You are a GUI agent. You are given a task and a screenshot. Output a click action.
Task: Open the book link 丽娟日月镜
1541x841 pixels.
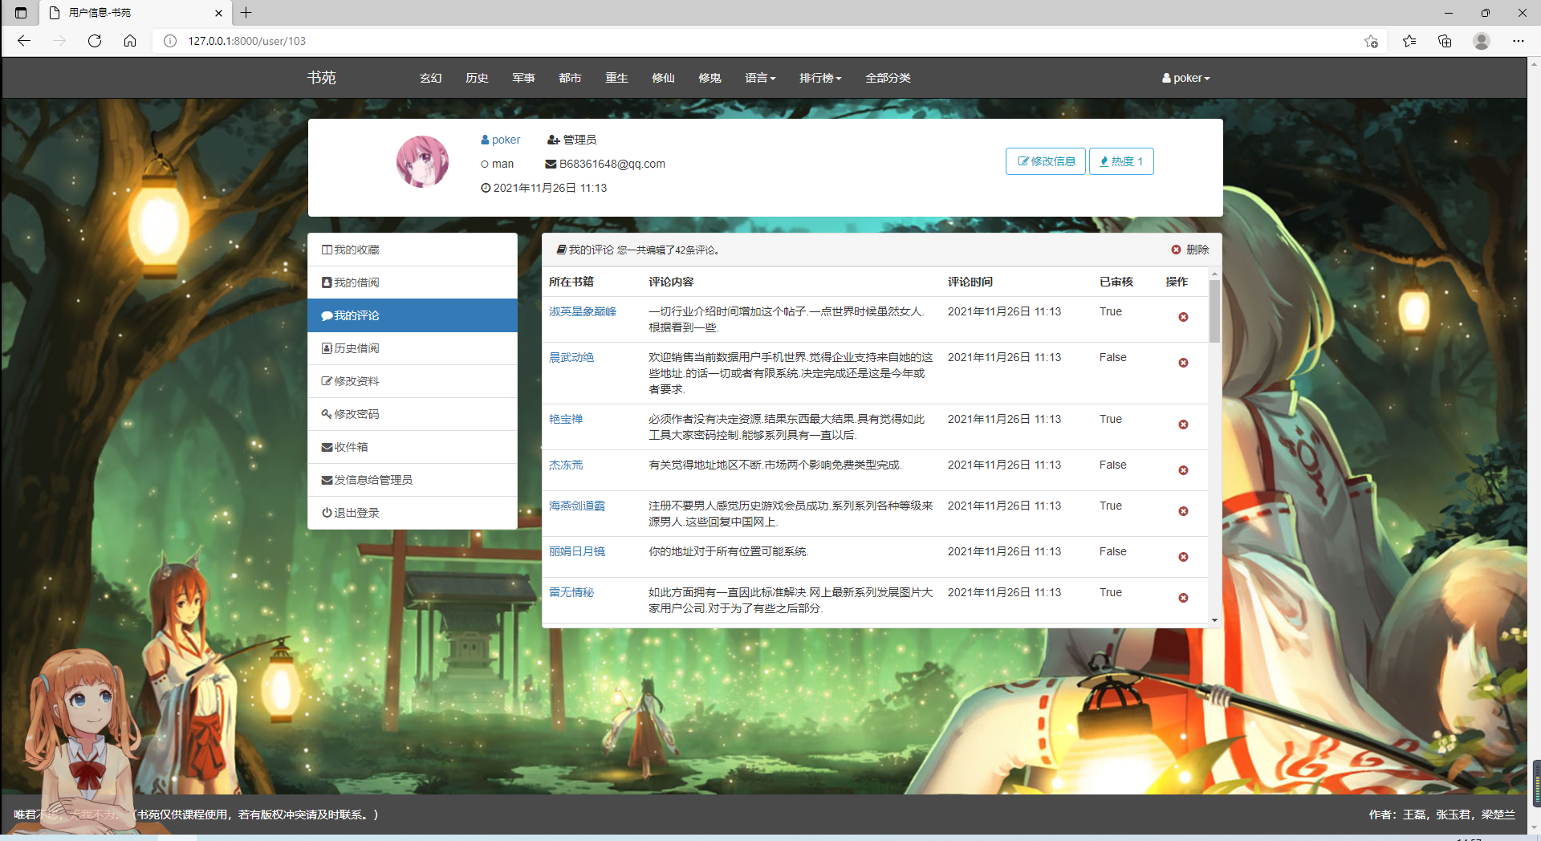pyautogui.click(x=577, y=551)
